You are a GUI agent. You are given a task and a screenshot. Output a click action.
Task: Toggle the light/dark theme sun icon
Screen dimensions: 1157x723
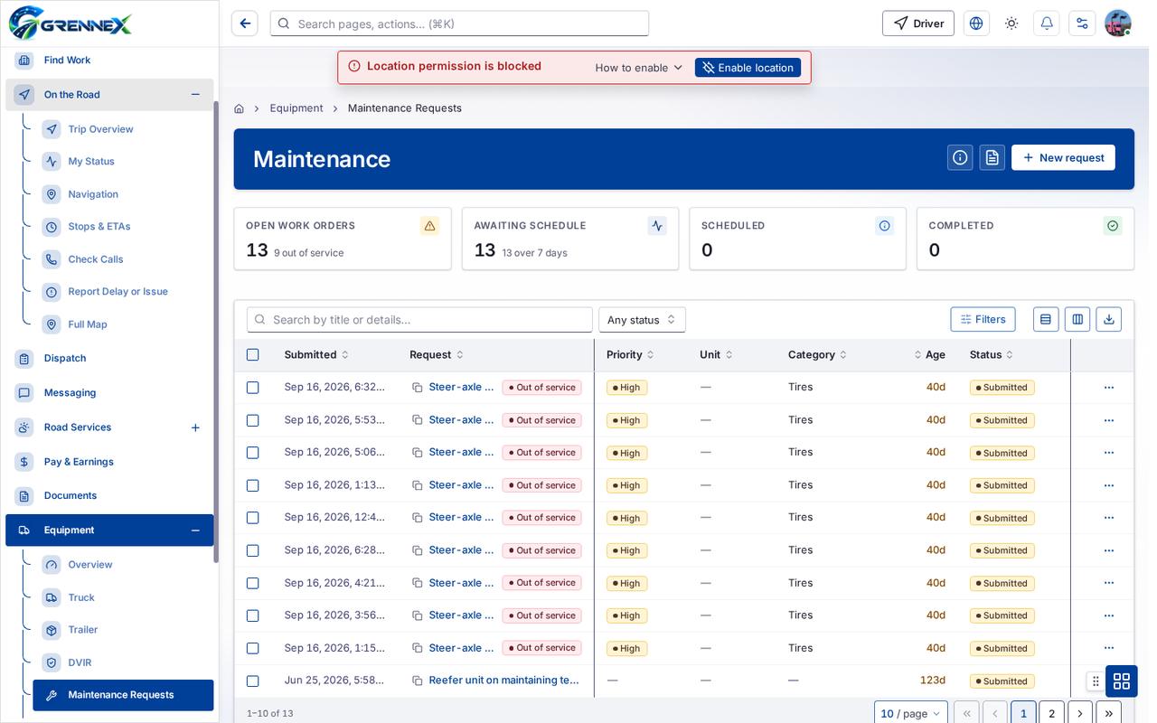[x=1011, y=23]
